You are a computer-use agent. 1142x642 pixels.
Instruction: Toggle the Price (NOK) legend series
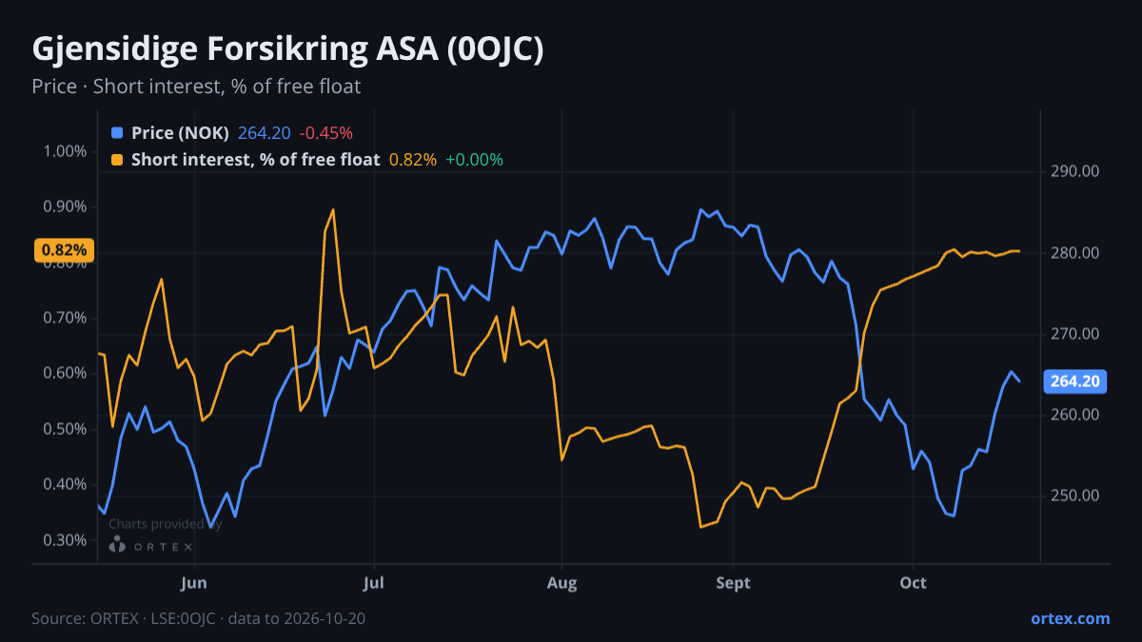pyautogui.click(x=180, y=133)
